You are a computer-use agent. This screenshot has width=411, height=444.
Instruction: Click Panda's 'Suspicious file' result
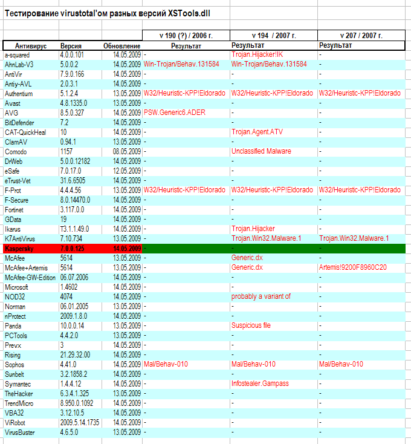(x=274, y=325)
